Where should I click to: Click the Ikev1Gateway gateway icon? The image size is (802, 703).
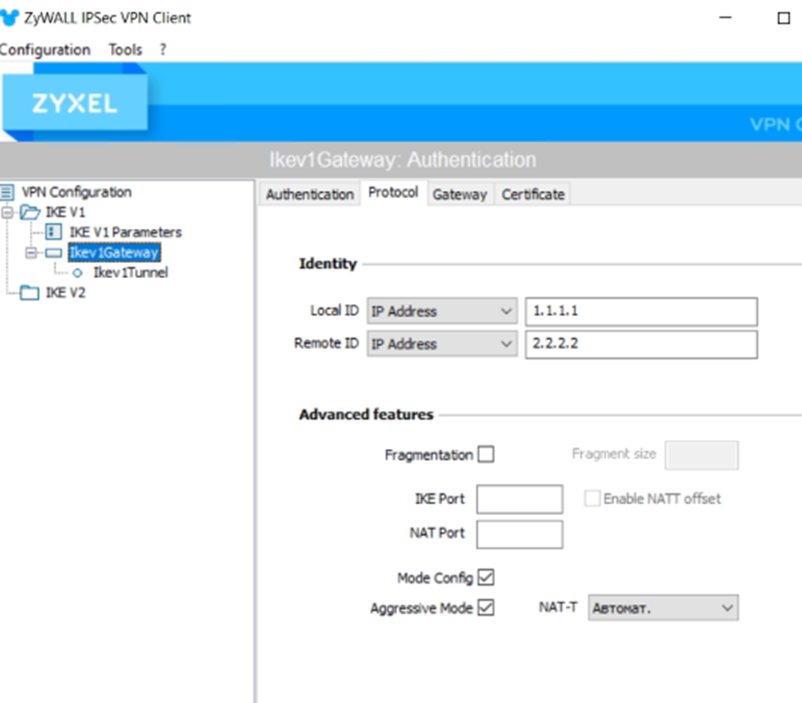pos(53,253)
